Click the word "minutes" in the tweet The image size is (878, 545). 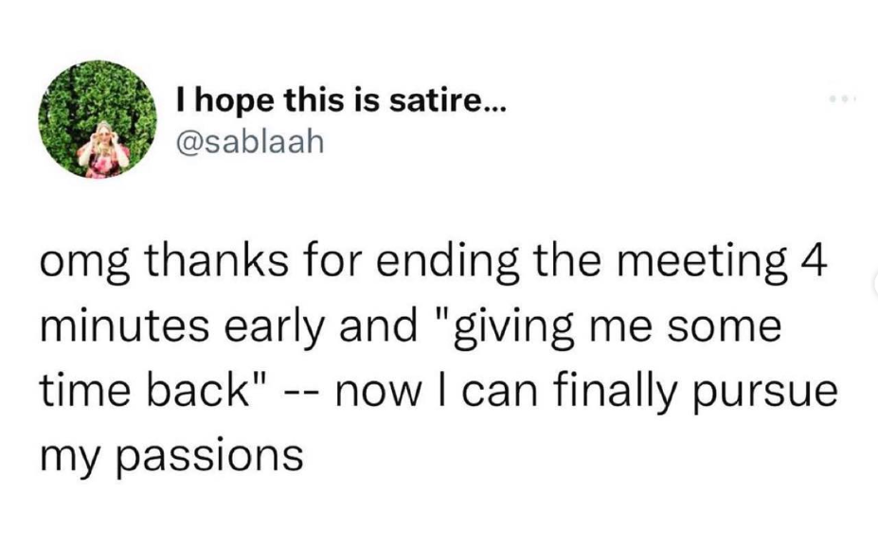tap(131, 325)
